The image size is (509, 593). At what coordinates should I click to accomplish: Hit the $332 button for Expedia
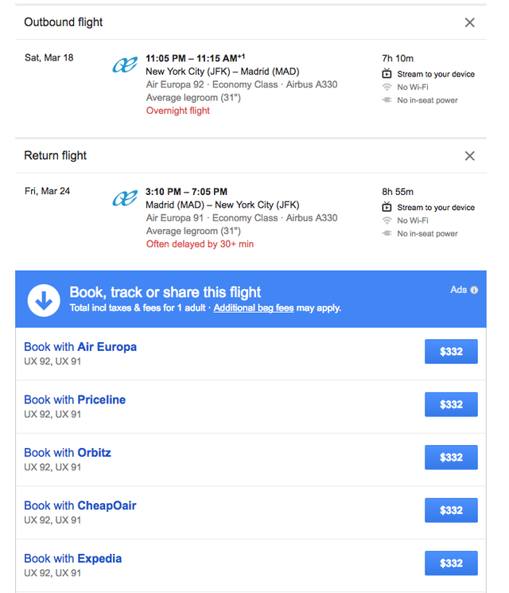pyautogui.click(x=451, y=564)
